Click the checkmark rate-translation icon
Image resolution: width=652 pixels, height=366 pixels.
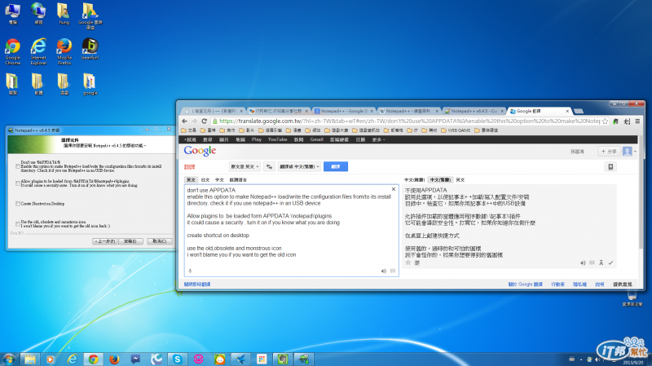[x=610, y=262]
